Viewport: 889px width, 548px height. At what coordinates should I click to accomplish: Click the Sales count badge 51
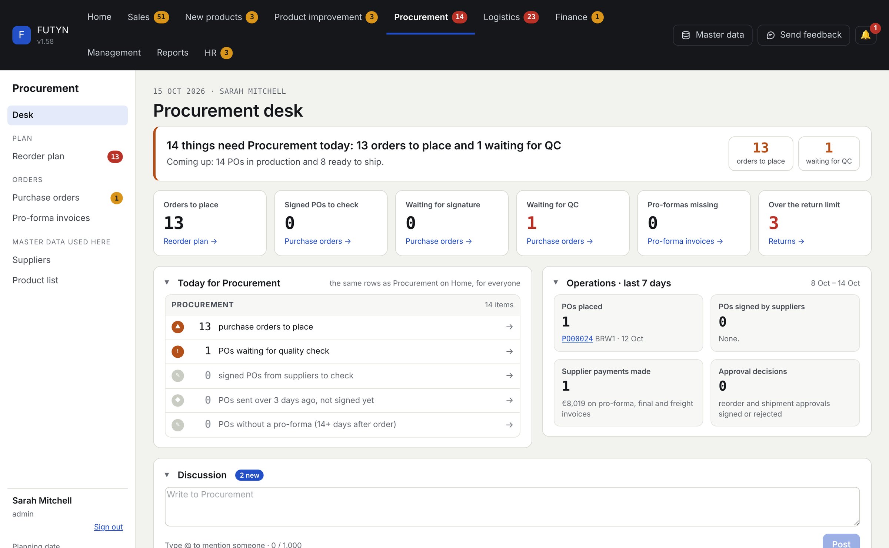coord(161,17)
